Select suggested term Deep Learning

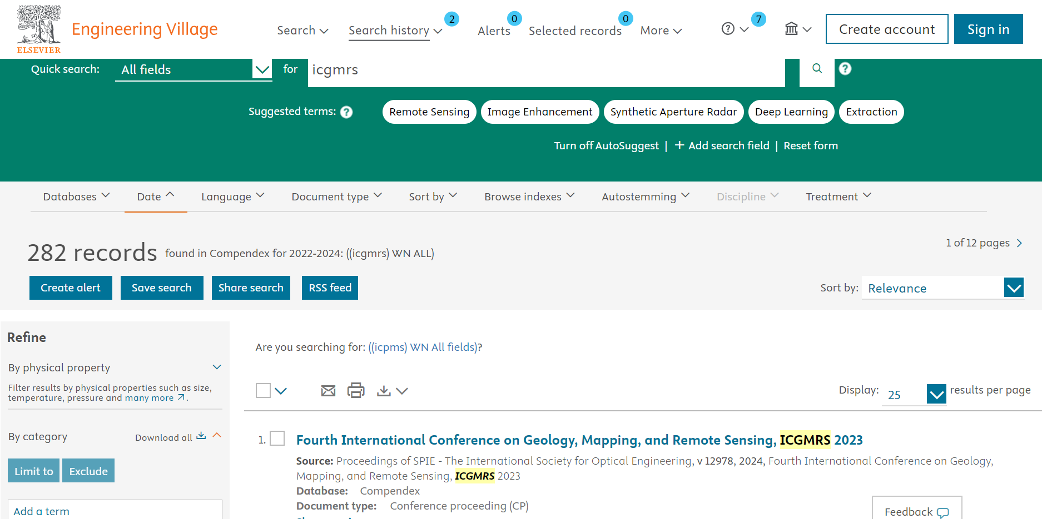[791, 112]
